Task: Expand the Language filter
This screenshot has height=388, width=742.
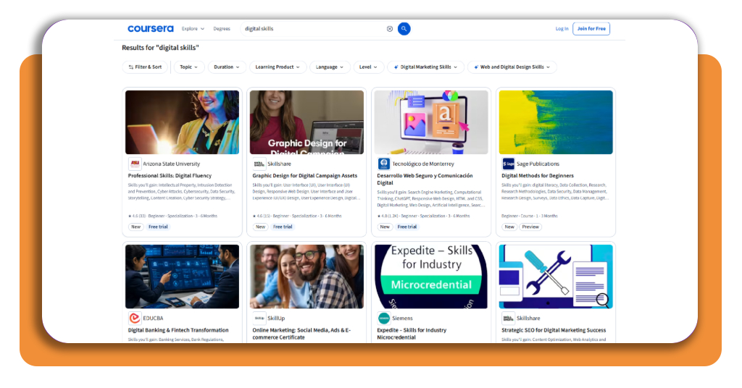Action: pos(330,67)
